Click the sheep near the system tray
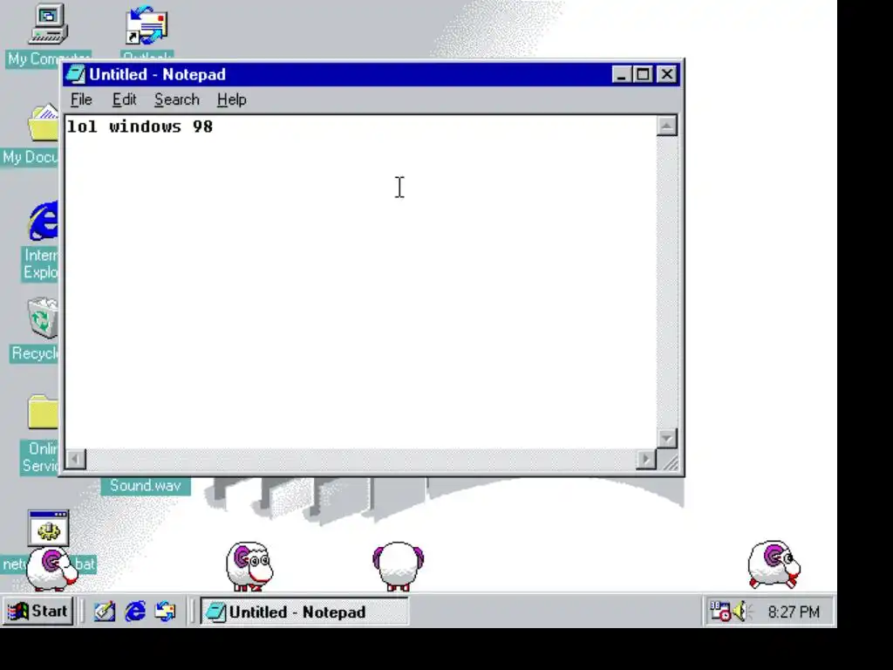Image resolution: width=893 pixels, height=670 pixels. 774,564
